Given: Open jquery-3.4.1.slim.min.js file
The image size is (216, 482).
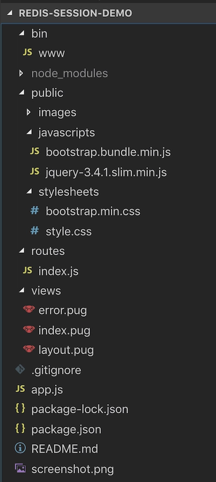Looking at the screenshot, I should 106,172.
